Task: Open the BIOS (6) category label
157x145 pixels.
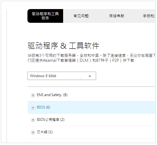Action: [43, 107]
